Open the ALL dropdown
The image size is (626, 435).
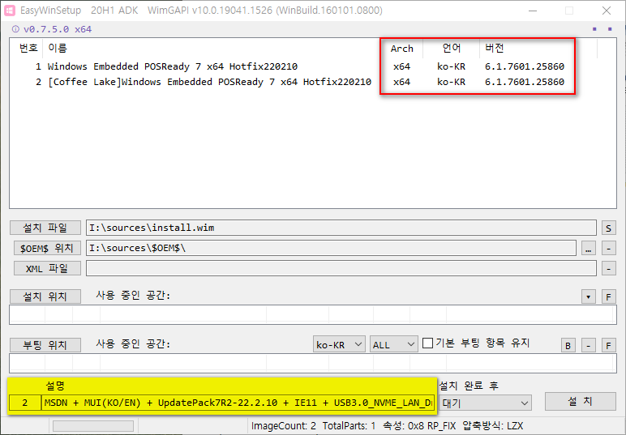pos(393,344)
